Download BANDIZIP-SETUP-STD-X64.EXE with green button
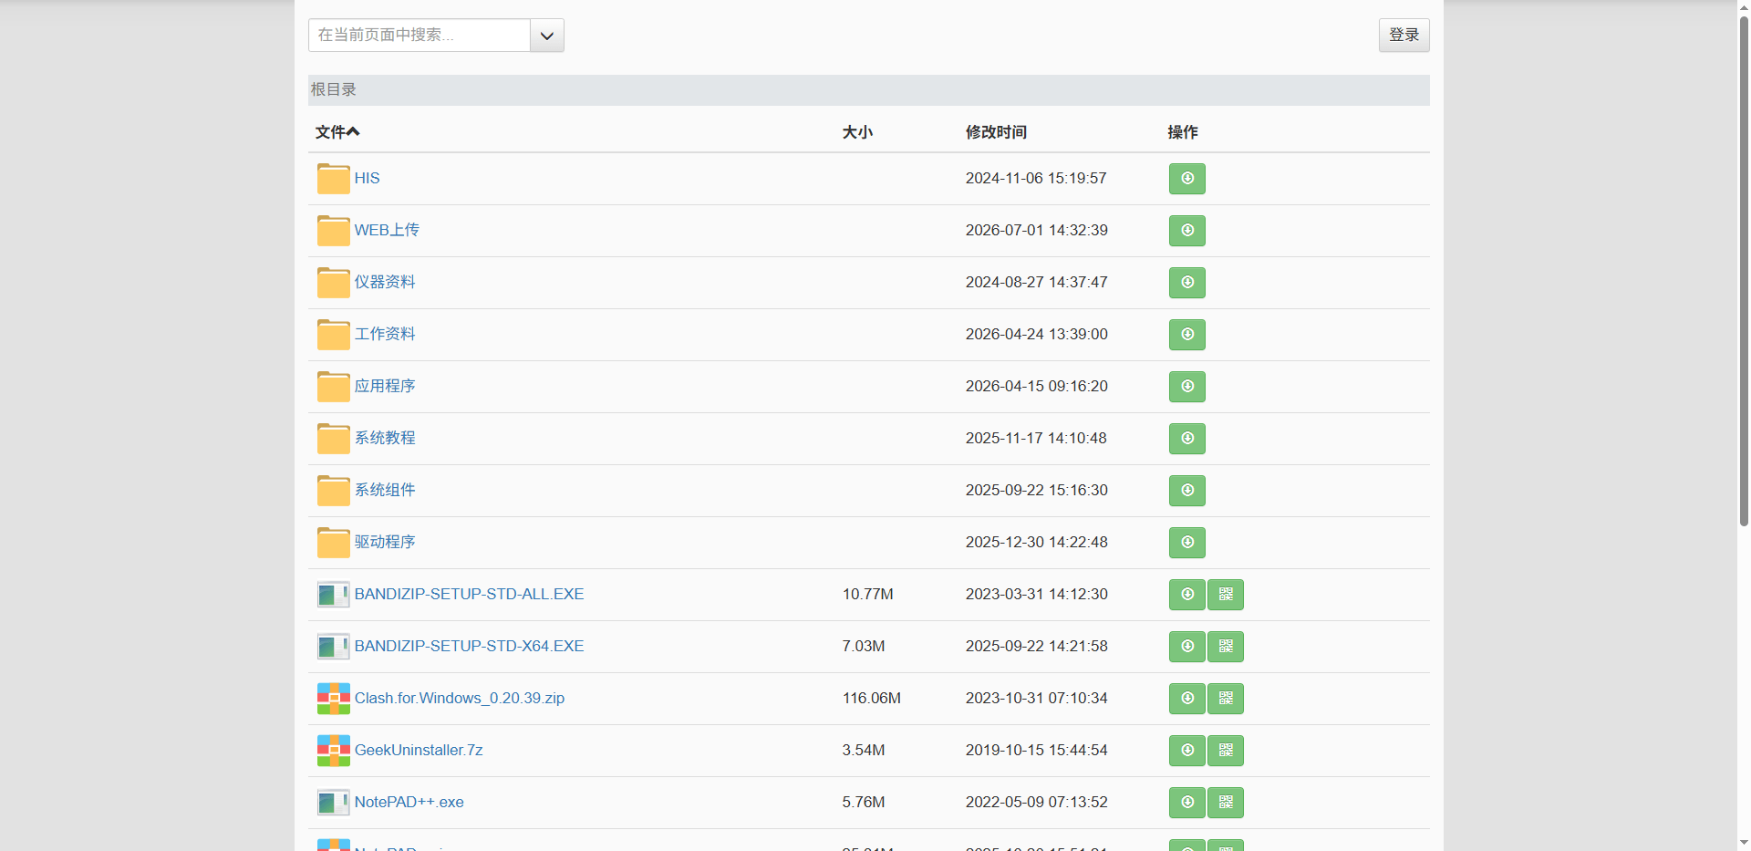Viewport: 1751px width, 851px height. (x=1186, y=647)
